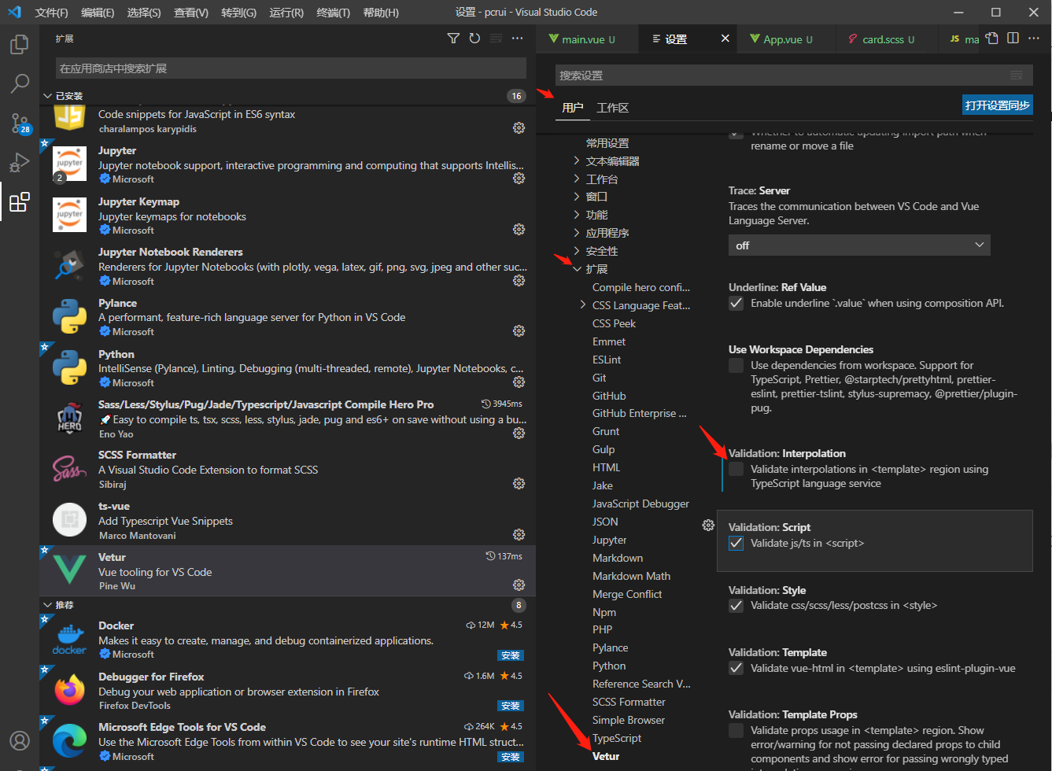Enable Validation: Template Props checkbox
Screen dimensions: 1052x771
coord(736,730)
